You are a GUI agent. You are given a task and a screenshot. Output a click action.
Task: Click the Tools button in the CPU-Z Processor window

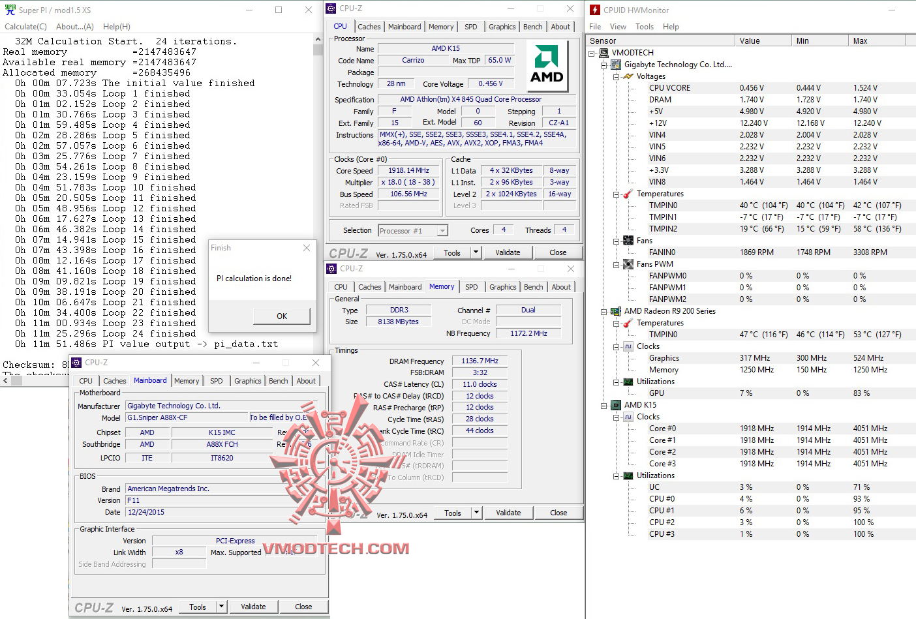click(452, 252)
